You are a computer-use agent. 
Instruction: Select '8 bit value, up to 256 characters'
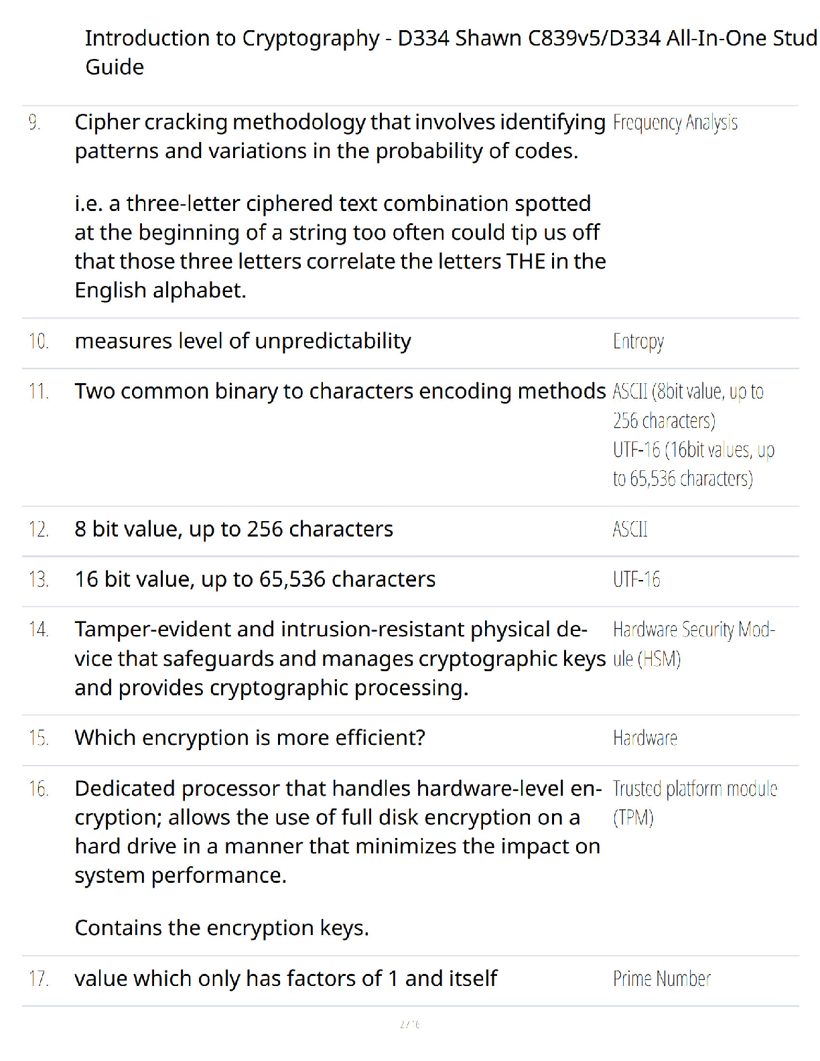click(234, 529)
